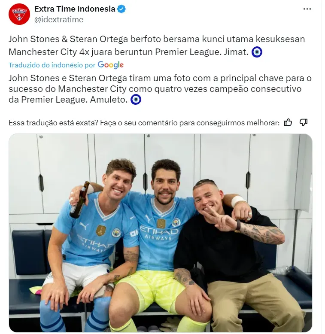Click the Extra Time Indonesia display name
Image resolution: width=325 pixels, height=334 pixels.
coord(75,9)
